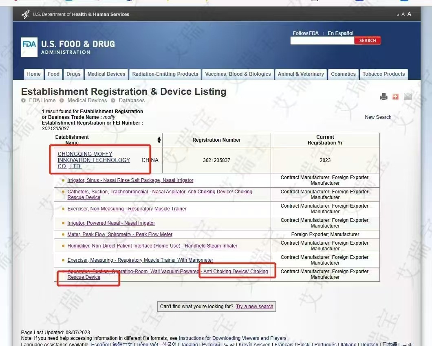The image size is (432, 346).
Task: Go to Medical Devices breadcrumb
Action: [87, 101]
